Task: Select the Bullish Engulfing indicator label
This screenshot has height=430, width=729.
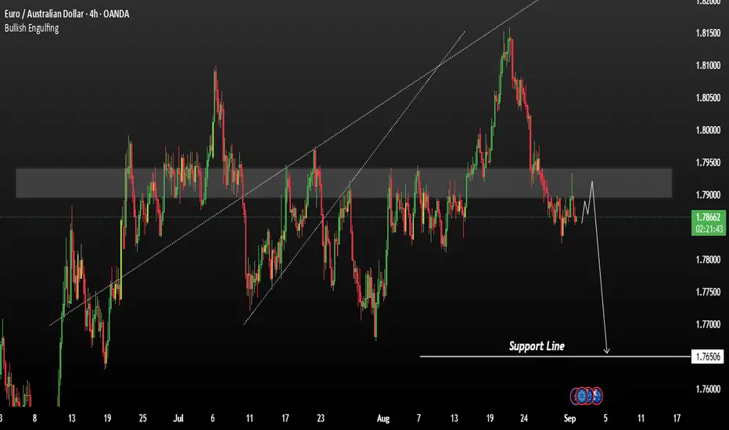Action: coord(31,28)
